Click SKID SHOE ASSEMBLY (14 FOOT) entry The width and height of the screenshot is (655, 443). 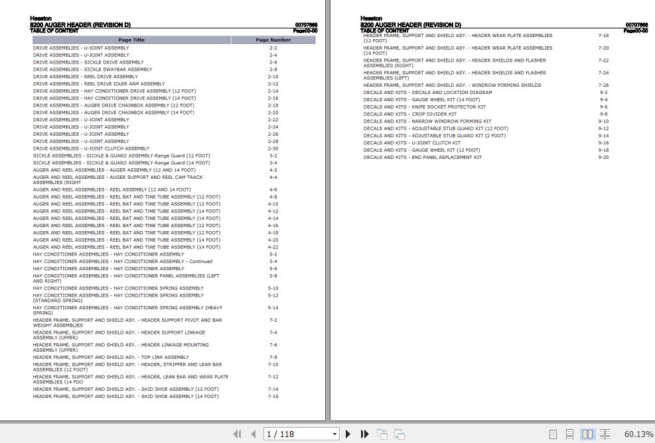(125, 397)
